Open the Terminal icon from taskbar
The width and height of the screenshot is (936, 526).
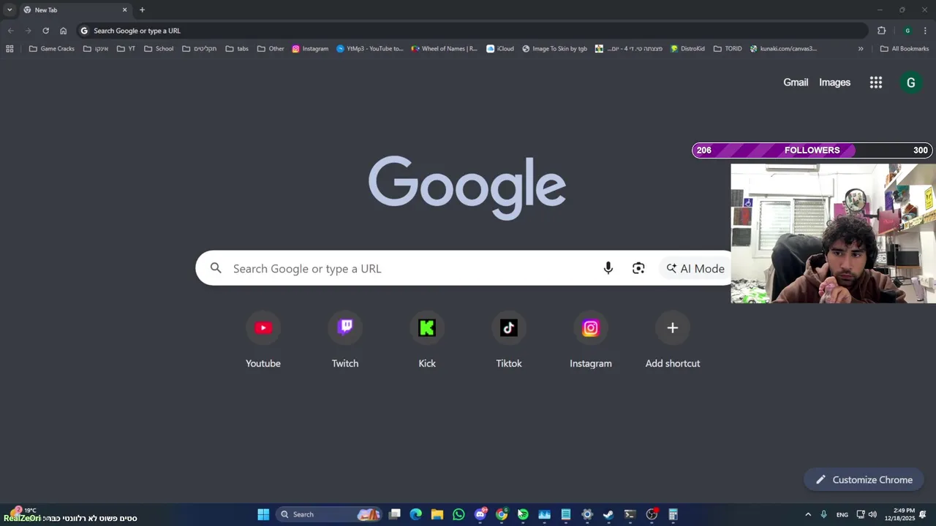[630, 514]
